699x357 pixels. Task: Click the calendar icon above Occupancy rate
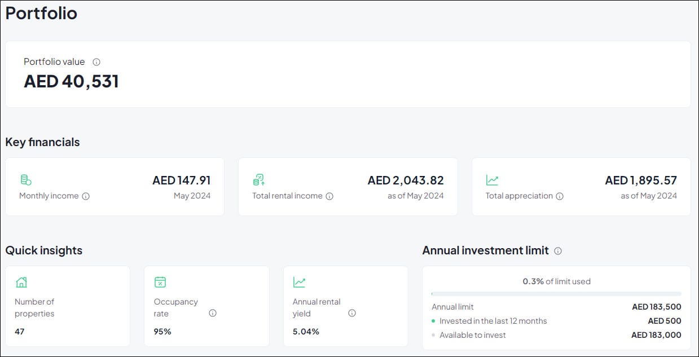tap(160, 282)
